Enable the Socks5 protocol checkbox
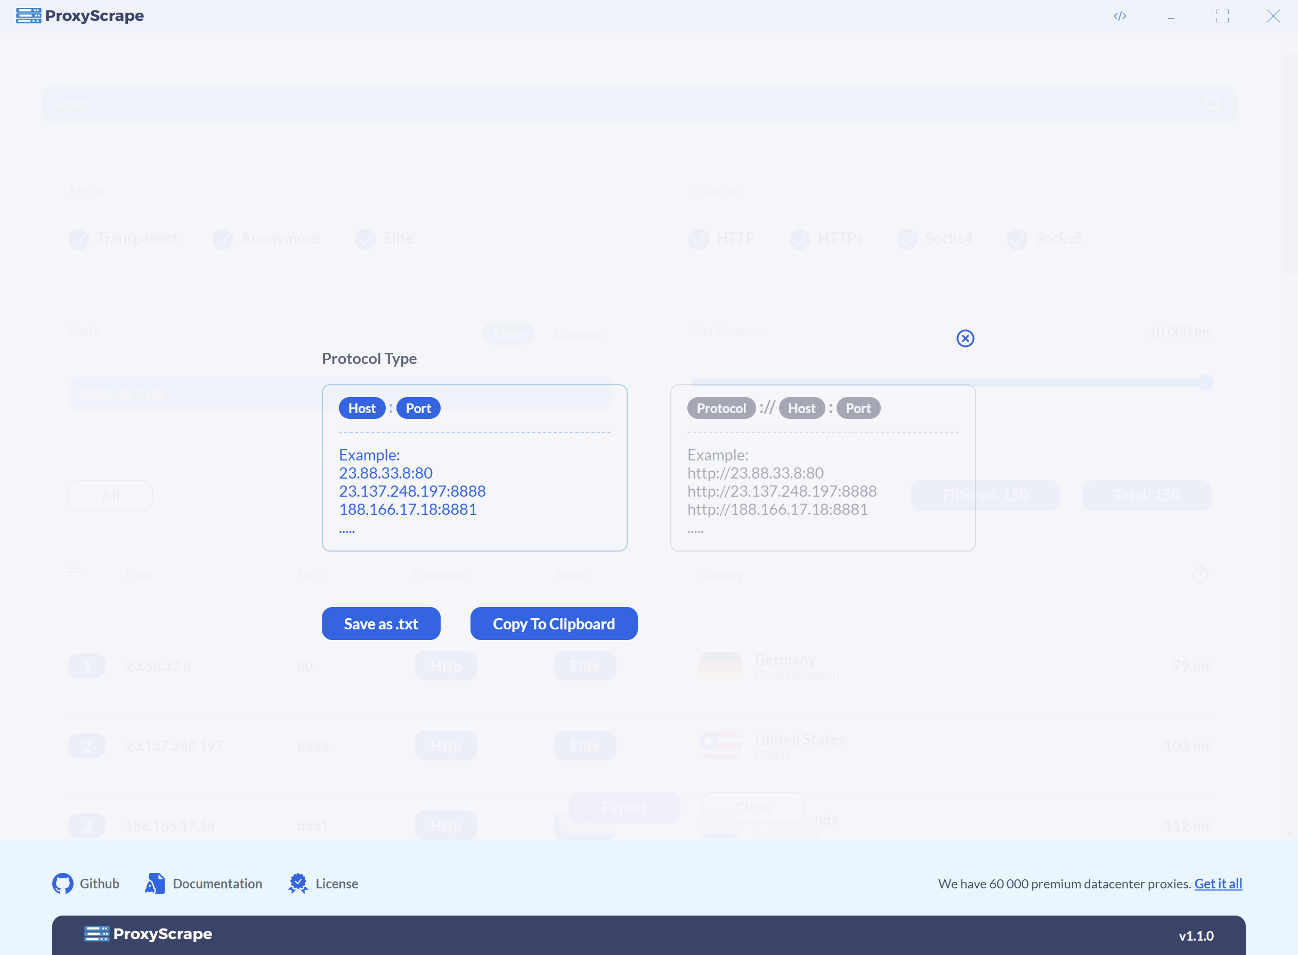Viewport: 1298px width, 955px height. coord(1018,239)
